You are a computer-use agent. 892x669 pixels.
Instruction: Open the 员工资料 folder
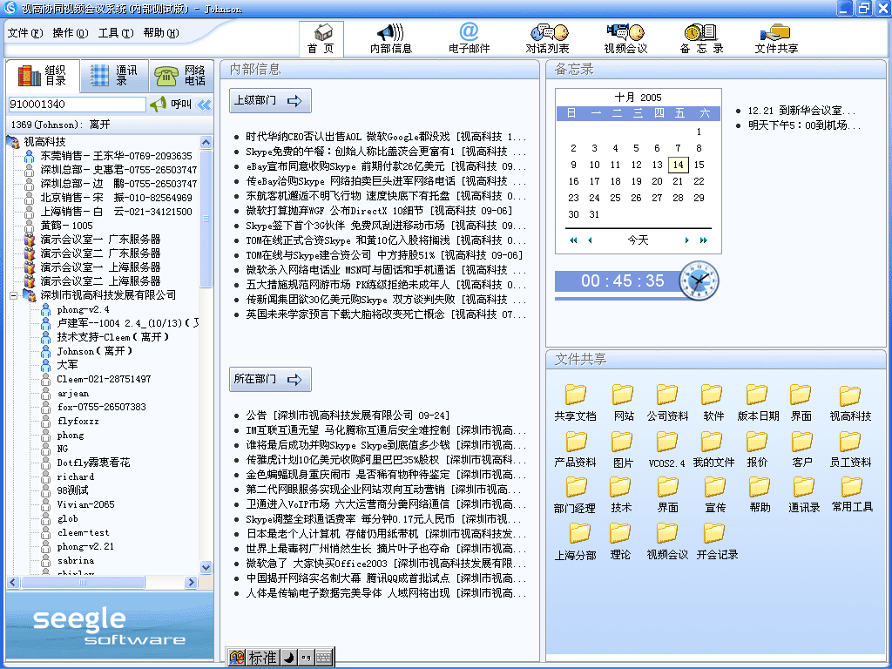click(x=850, y=449)
